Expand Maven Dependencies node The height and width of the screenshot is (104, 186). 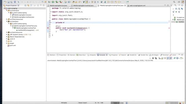[7, 37]
